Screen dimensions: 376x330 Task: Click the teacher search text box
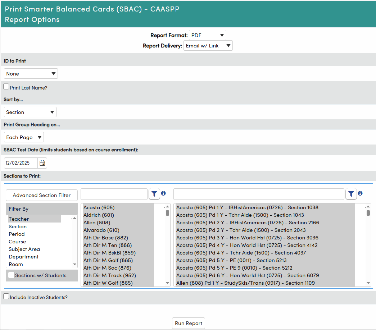(114, 194)
